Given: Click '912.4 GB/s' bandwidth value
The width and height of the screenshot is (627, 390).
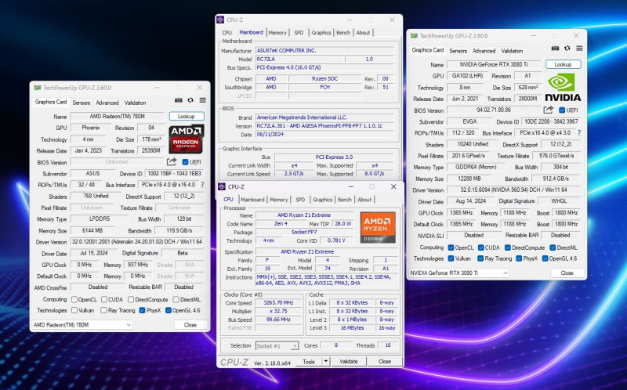Looking at the screenshot, I should [x=556, y=179].
